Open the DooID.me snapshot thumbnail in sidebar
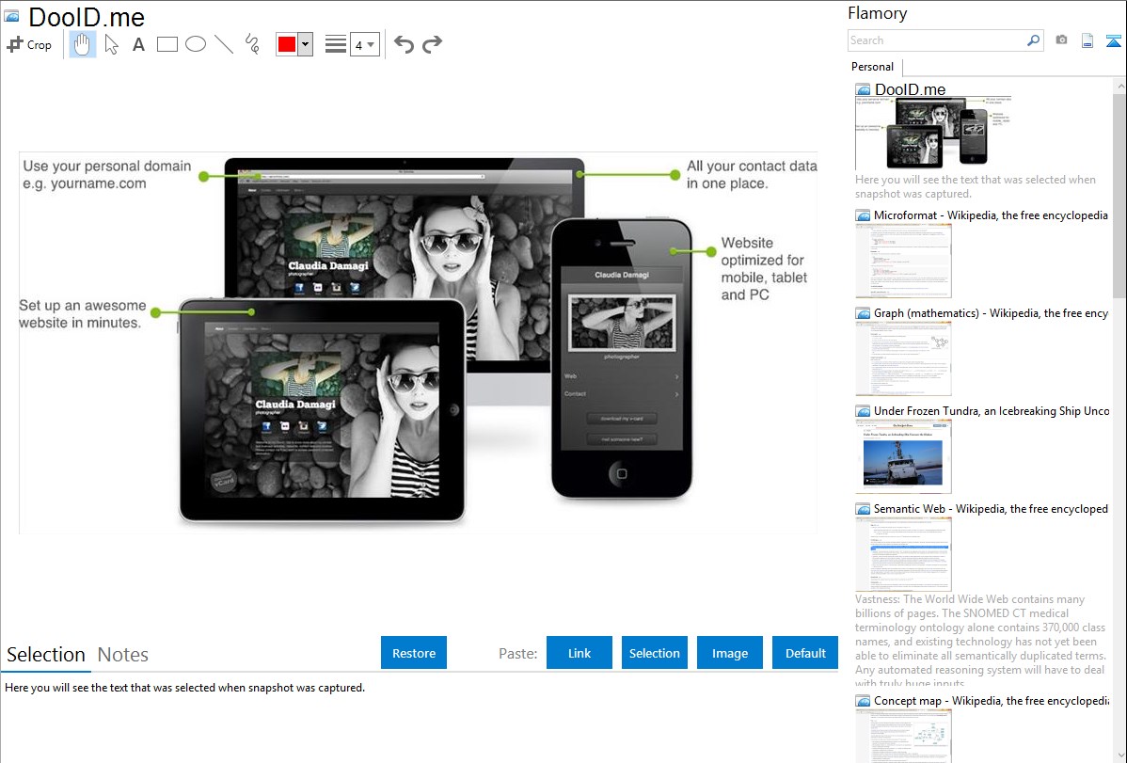 [x=933, y=134]
